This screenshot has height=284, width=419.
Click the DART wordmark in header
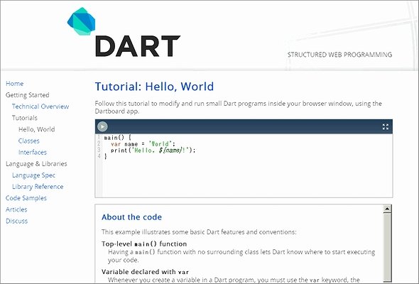[138, 46]
